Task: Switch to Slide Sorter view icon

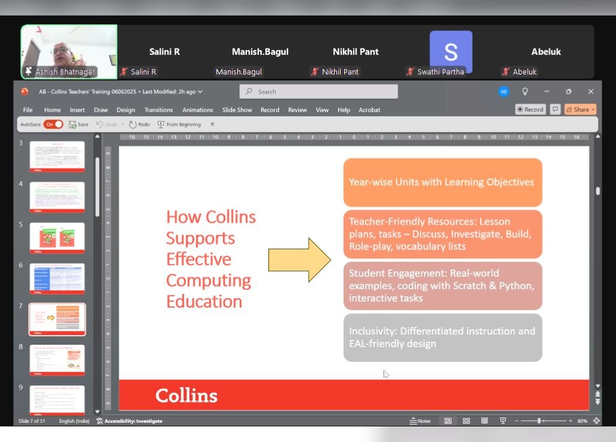Action: pyautogui.click(x=466, y=420)
